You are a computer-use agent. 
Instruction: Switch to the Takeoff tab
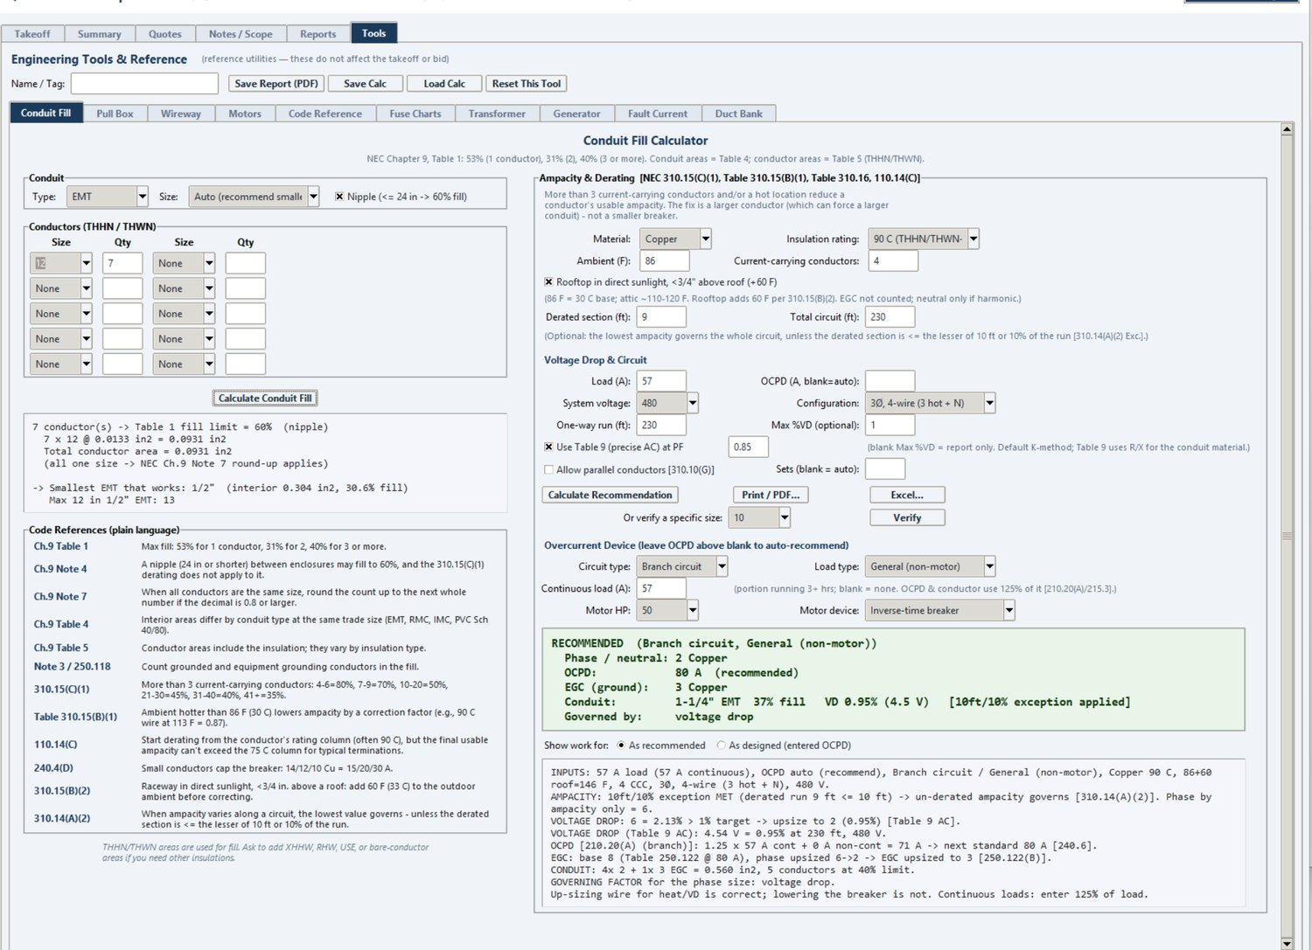tap(32, 34)
